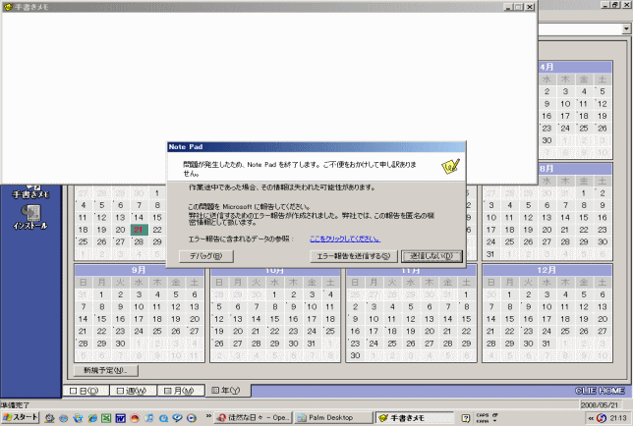This screenshot has width=633, height=426.
Task: Click the red round Quick Launch icon right of Word
Action: coord(135,418)
